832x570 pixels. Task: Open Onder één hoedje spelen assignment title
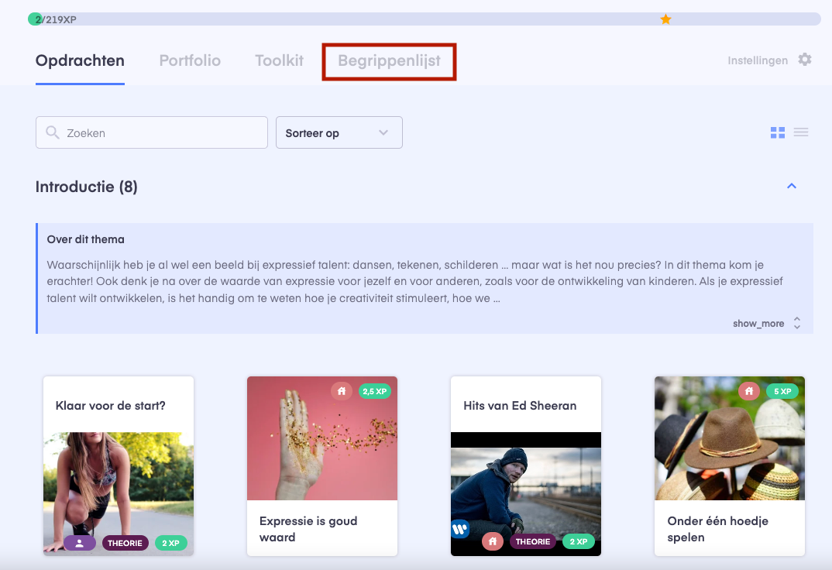tap(717, 529)
